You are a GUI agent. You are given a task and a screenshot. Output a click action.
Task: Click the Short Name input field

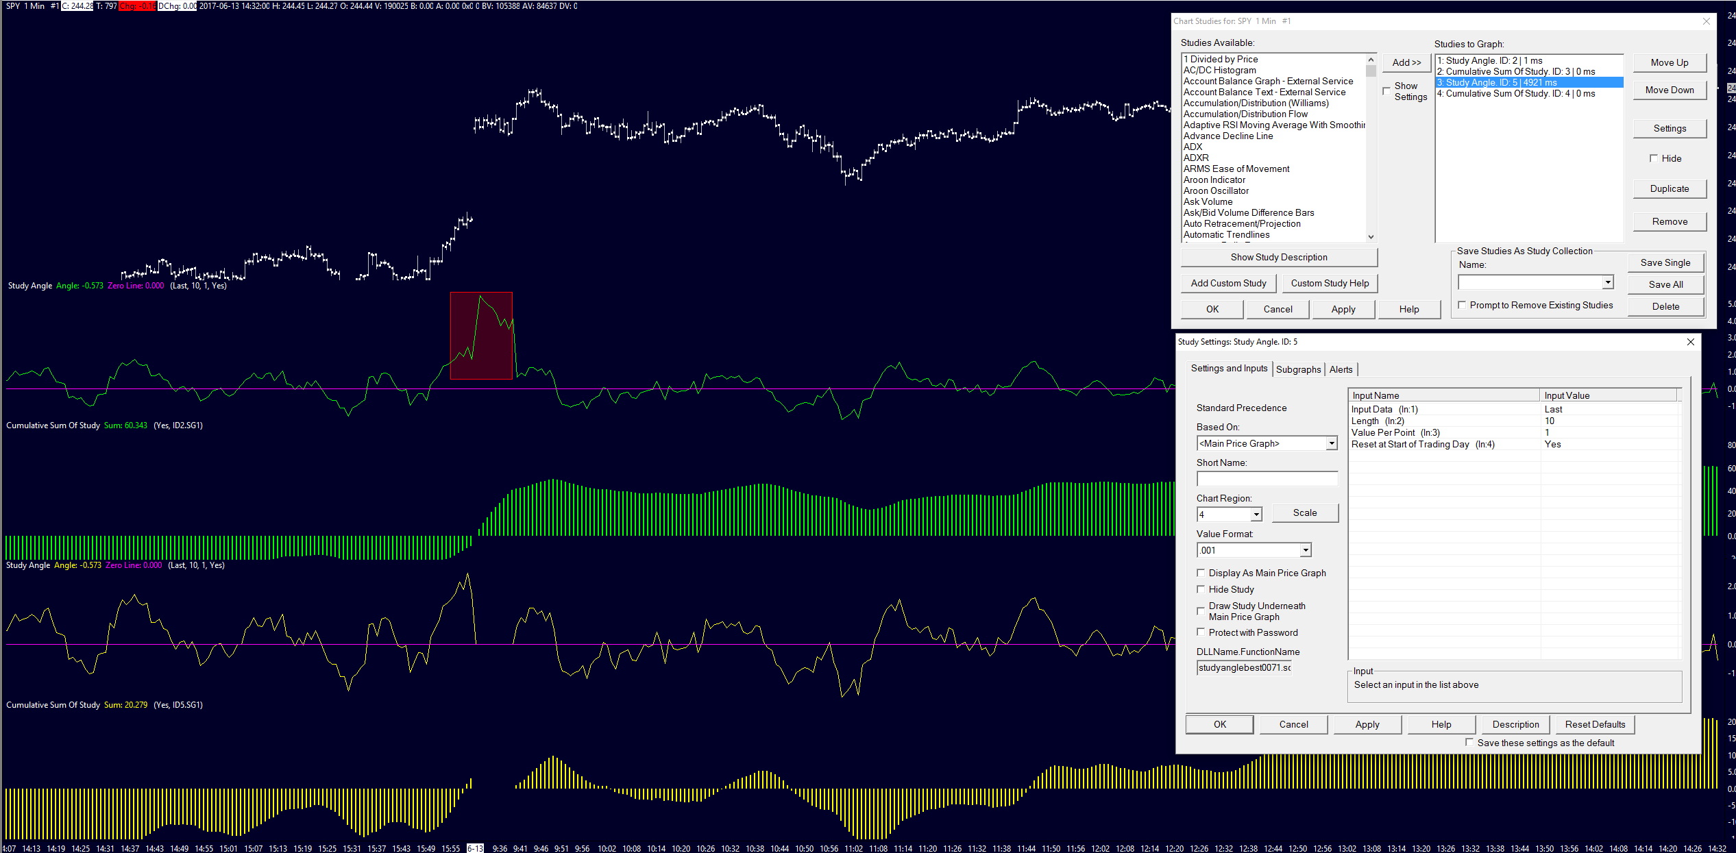coord(1267,479)
